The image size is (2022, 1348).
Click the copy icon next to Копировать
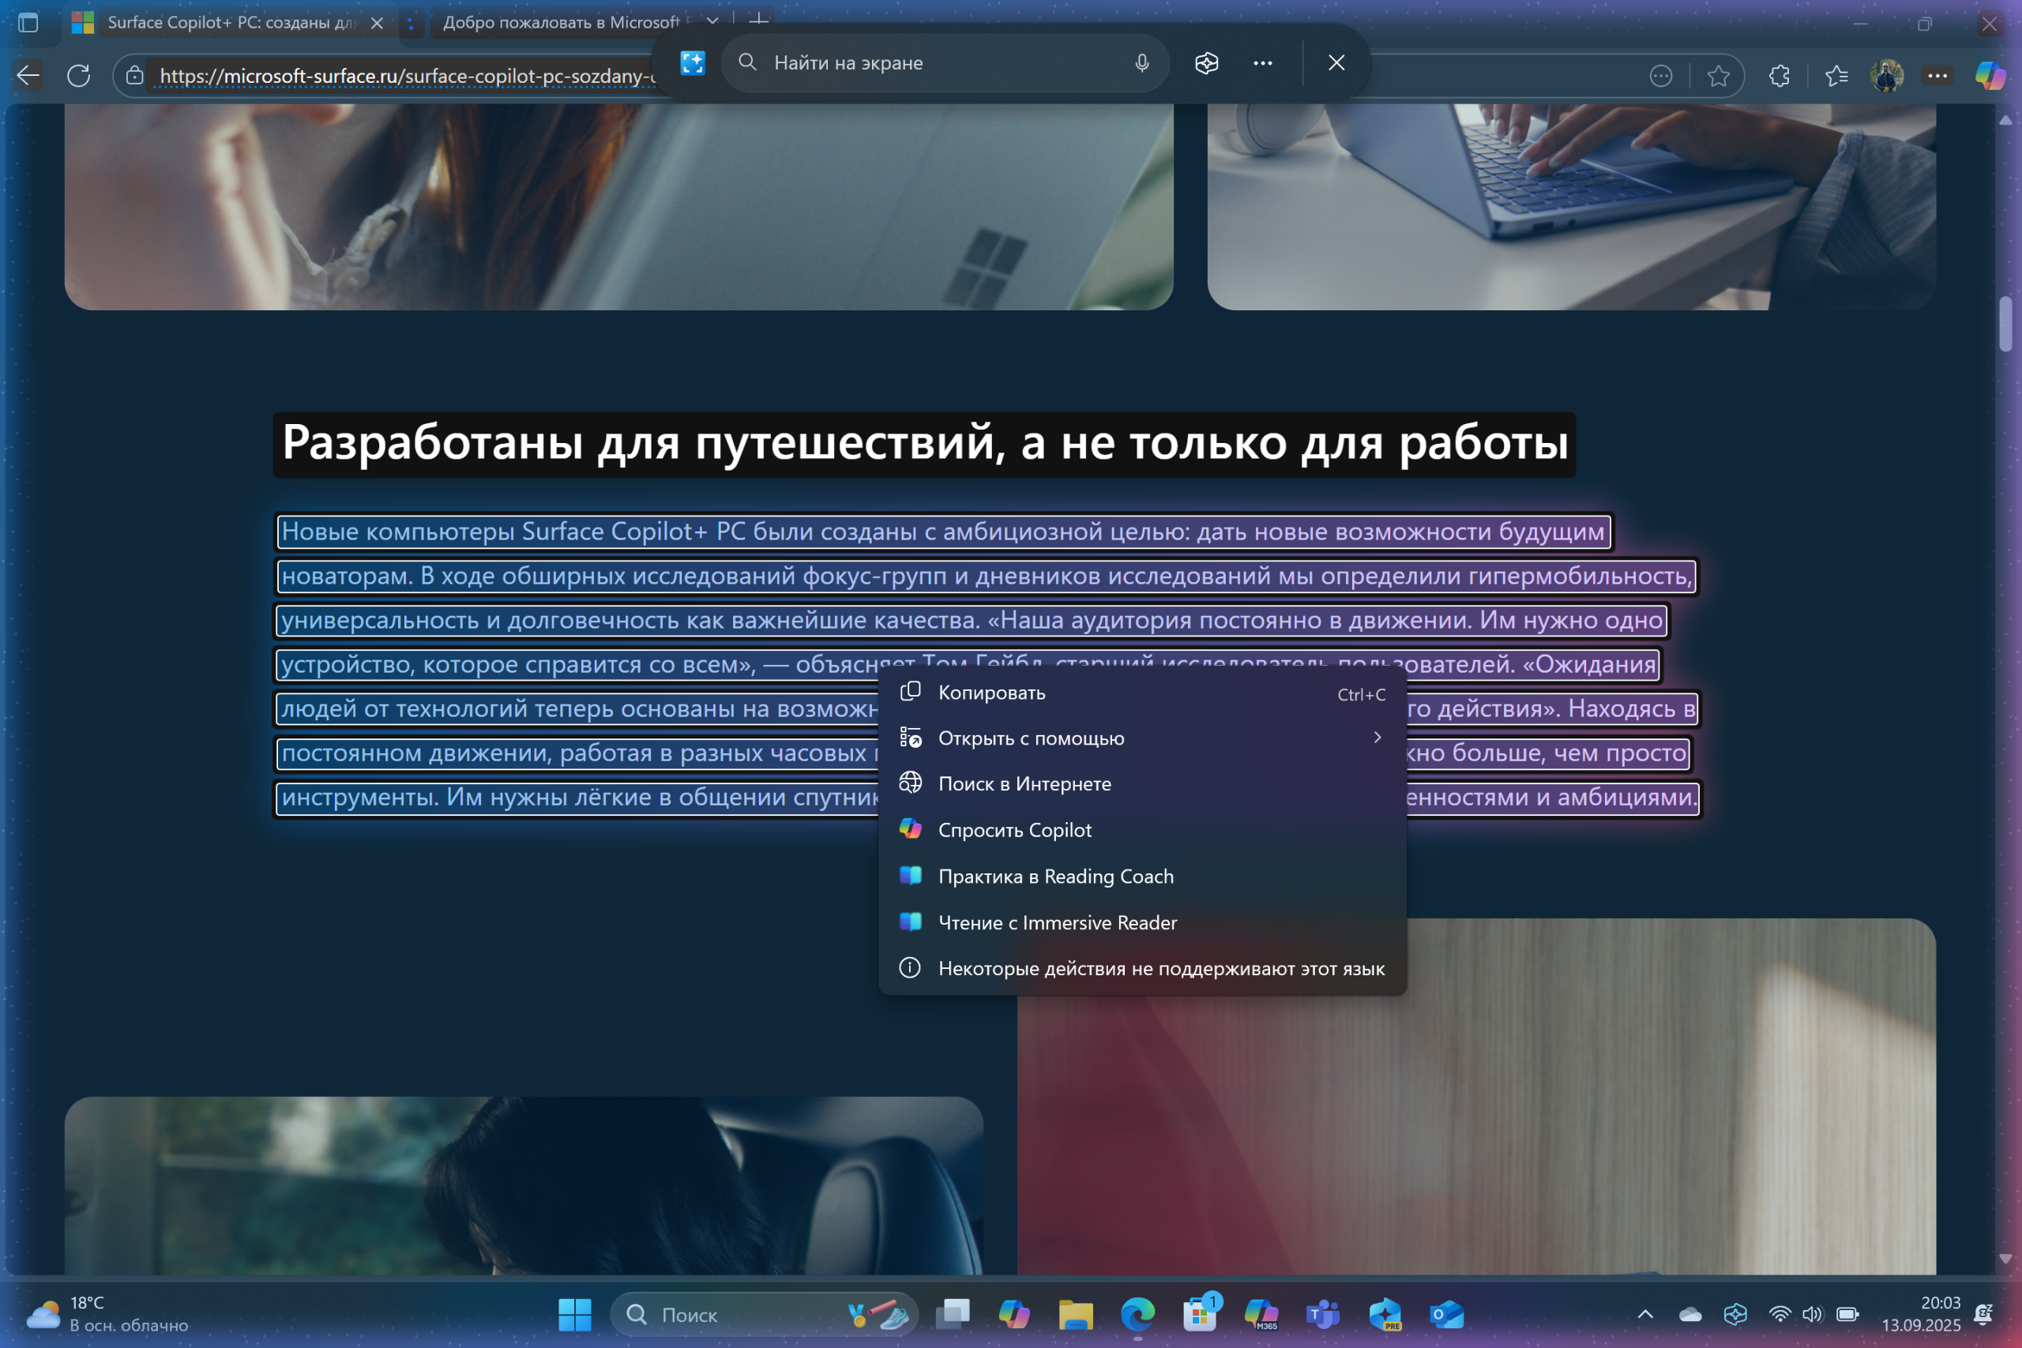click(x=910, y=692)
